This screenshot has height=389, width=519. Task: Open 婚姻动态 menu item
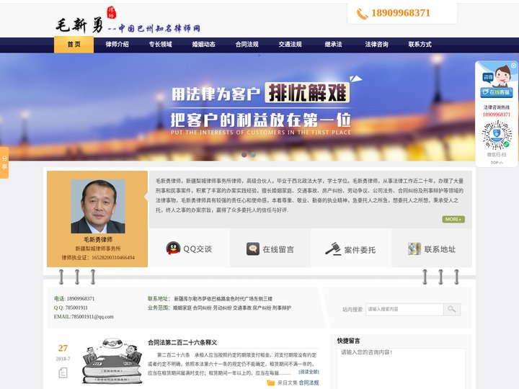[x=203, y=45]
